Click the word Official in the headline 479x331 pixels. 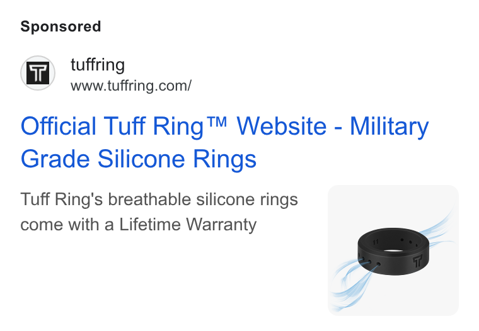[59, 126]
